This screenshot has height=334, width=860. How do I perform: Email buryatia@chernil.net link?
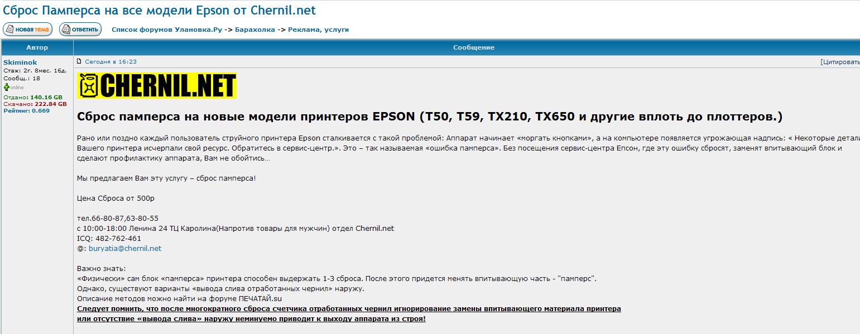pos(125,248)
